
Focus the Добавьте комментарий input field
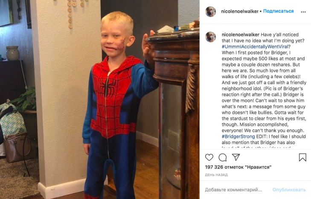(x=233, y=190)
